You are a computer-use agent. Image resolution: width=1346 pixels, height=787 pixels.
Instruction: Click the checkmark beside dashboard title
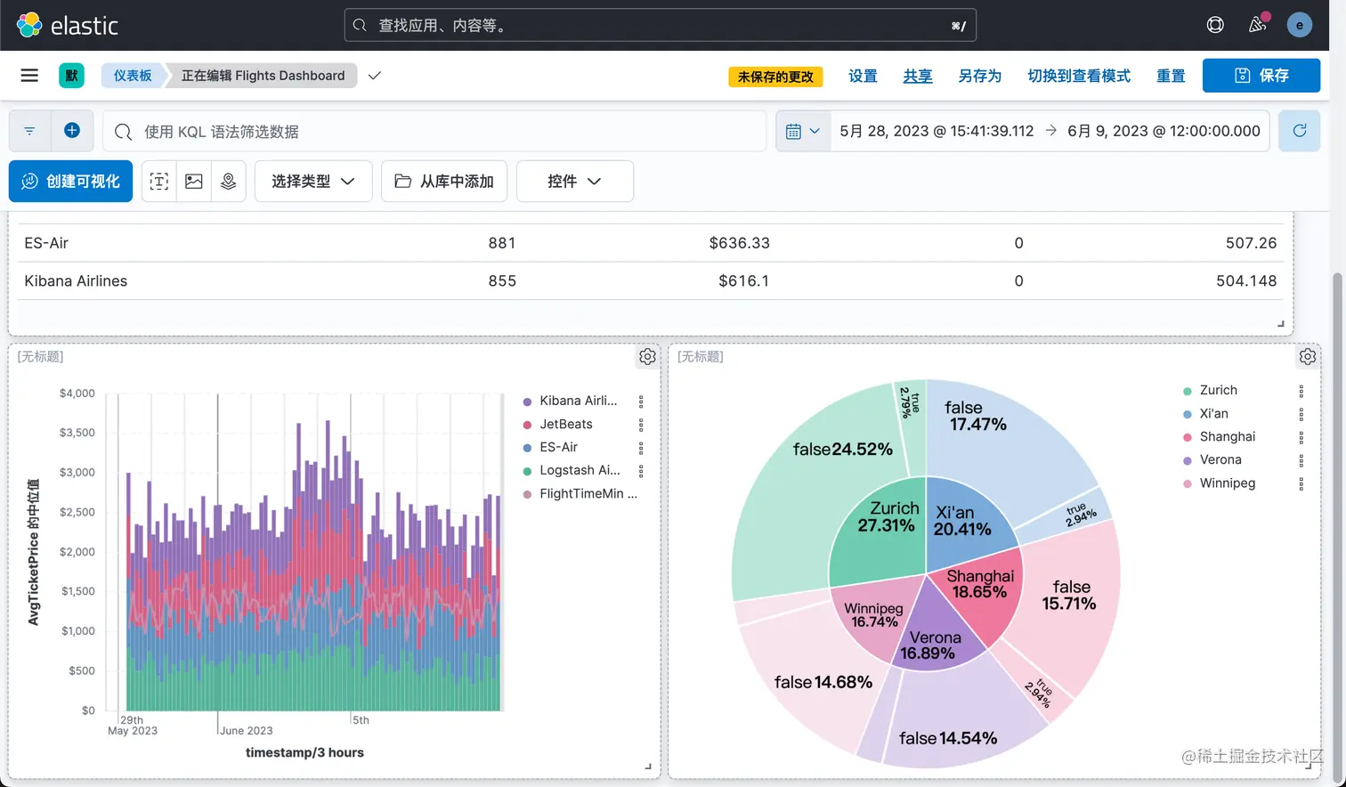click(375, 76)
